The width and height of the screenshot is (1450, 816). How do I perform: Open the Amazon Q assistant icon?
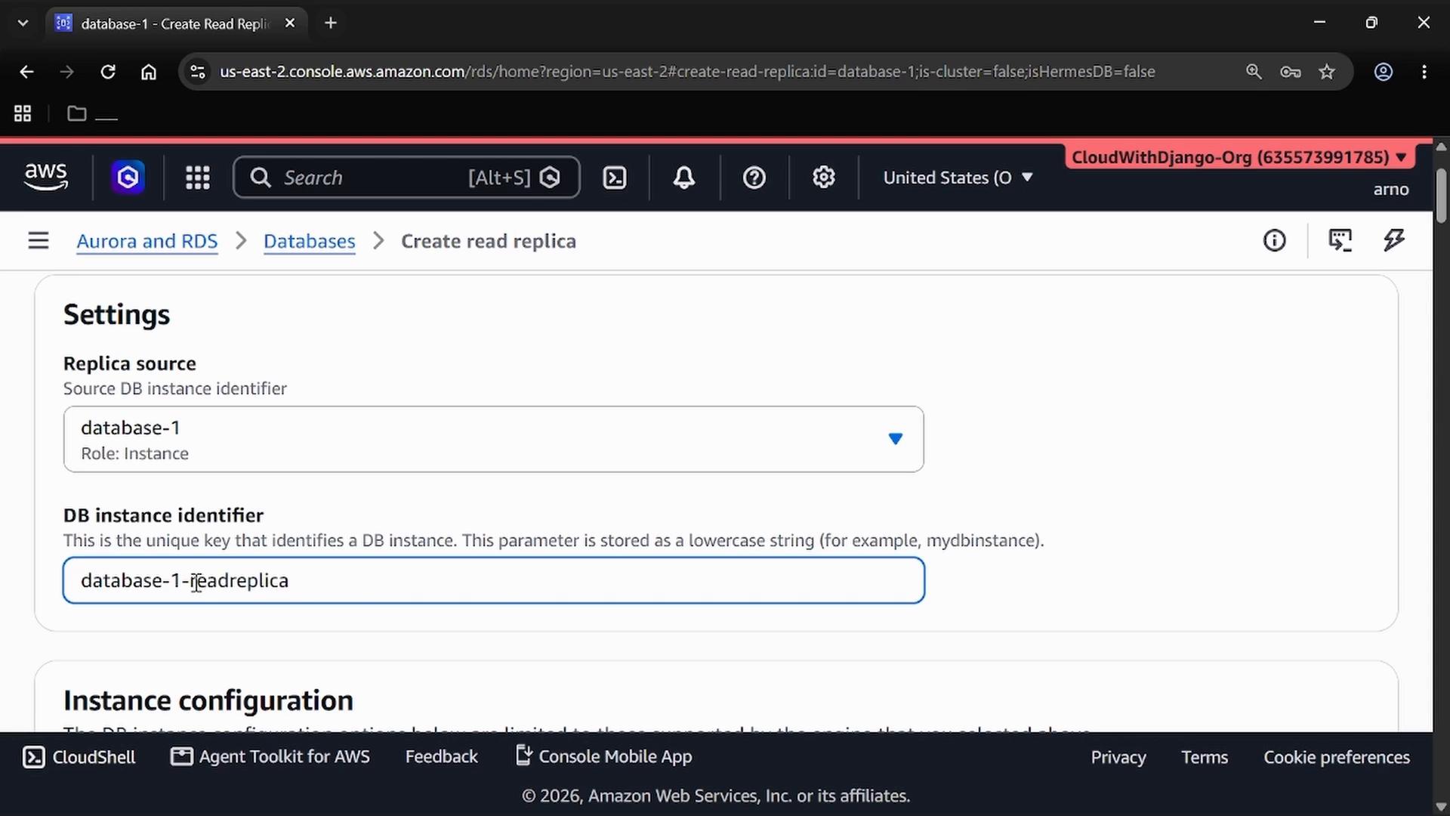pyautogui.click(x=128, y=178)
